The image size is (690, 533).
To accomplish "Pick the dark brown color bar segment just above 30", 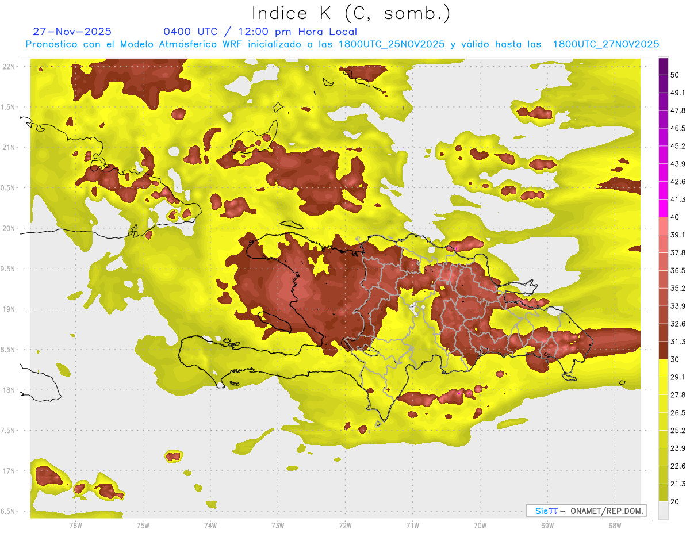I will click(663, 350).
